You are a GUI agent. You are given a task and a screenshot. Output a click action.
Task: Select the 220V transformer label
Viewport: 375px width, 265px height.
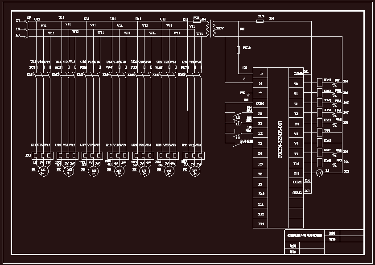220,28
